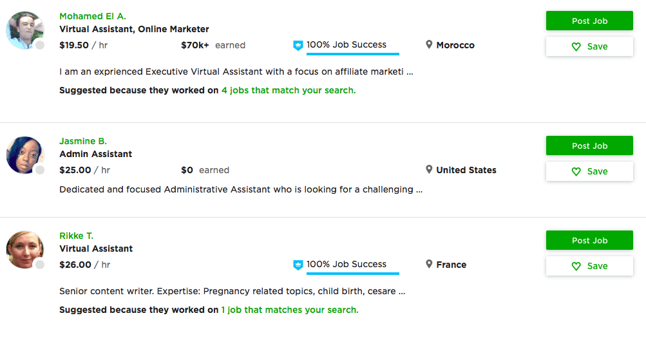Click the location pin next to France
This screenshot has width=646, height=338.
(x=429, y=264)
